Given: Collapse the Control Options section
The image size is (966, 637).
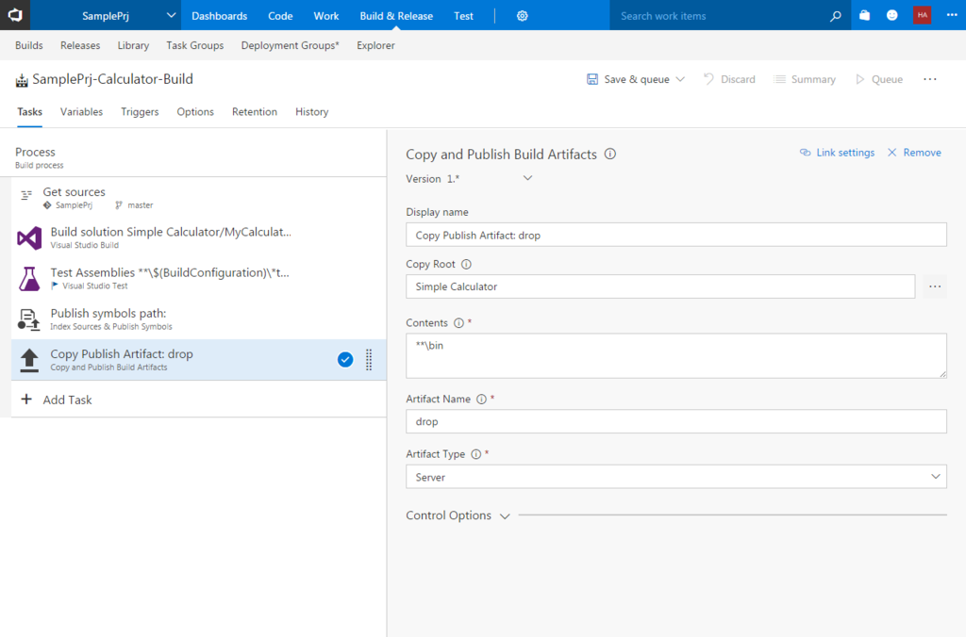Looking at the screenshot, I should click(x=505, y=516).
